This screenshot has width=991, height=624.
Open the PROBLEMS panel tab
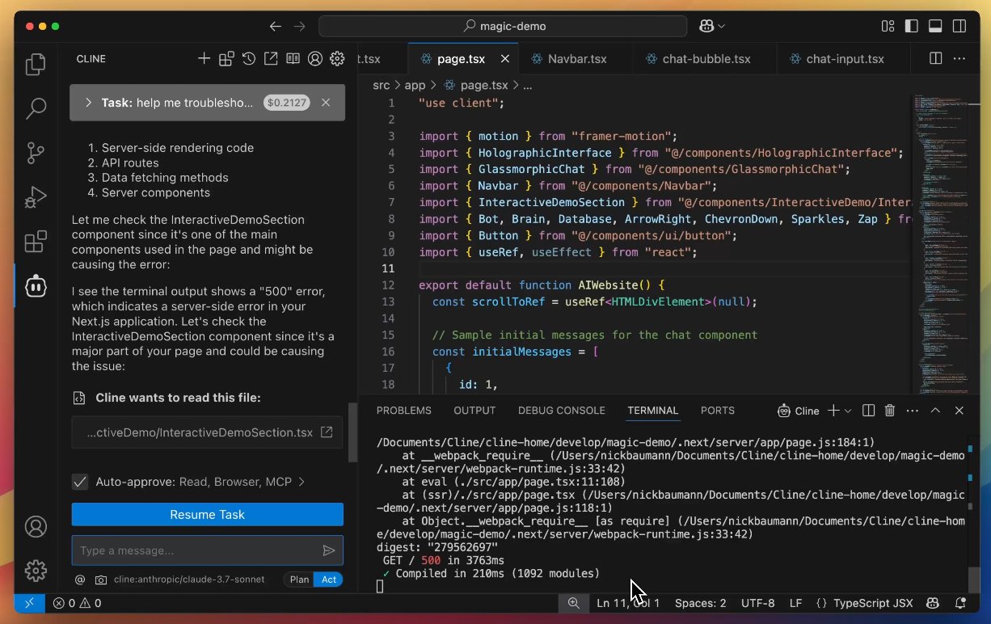[404, 411]
